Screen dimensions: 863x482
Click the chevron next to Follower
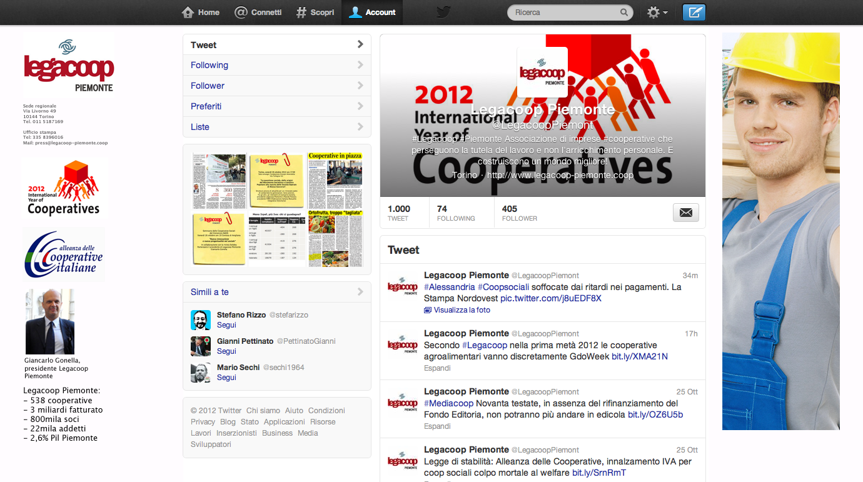pos(360,86)
